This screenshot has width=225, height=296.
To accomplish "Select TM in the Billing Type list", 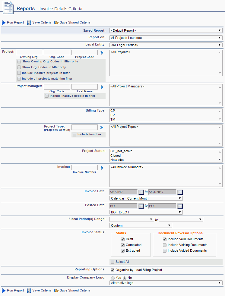I will pyautogui.click(x=113, y=119).
